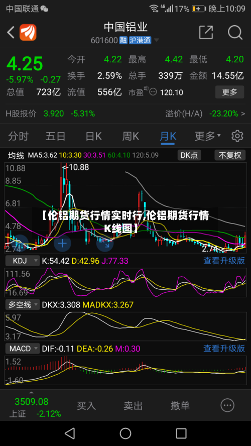Open the 多空线 indicator dropdown
The image size is (251, 446).
pyautogui.click(x=23, y=305)
